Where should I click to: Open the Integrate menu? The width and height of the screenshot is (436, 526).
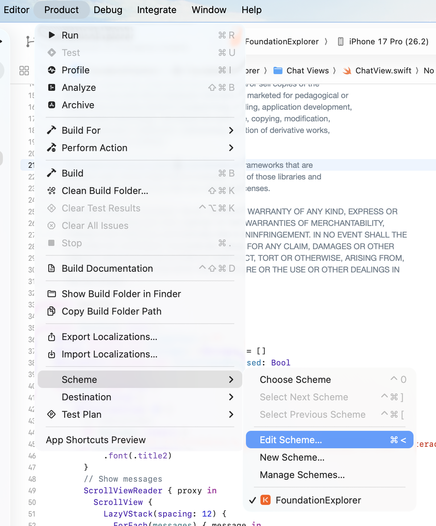click(157, 10)
